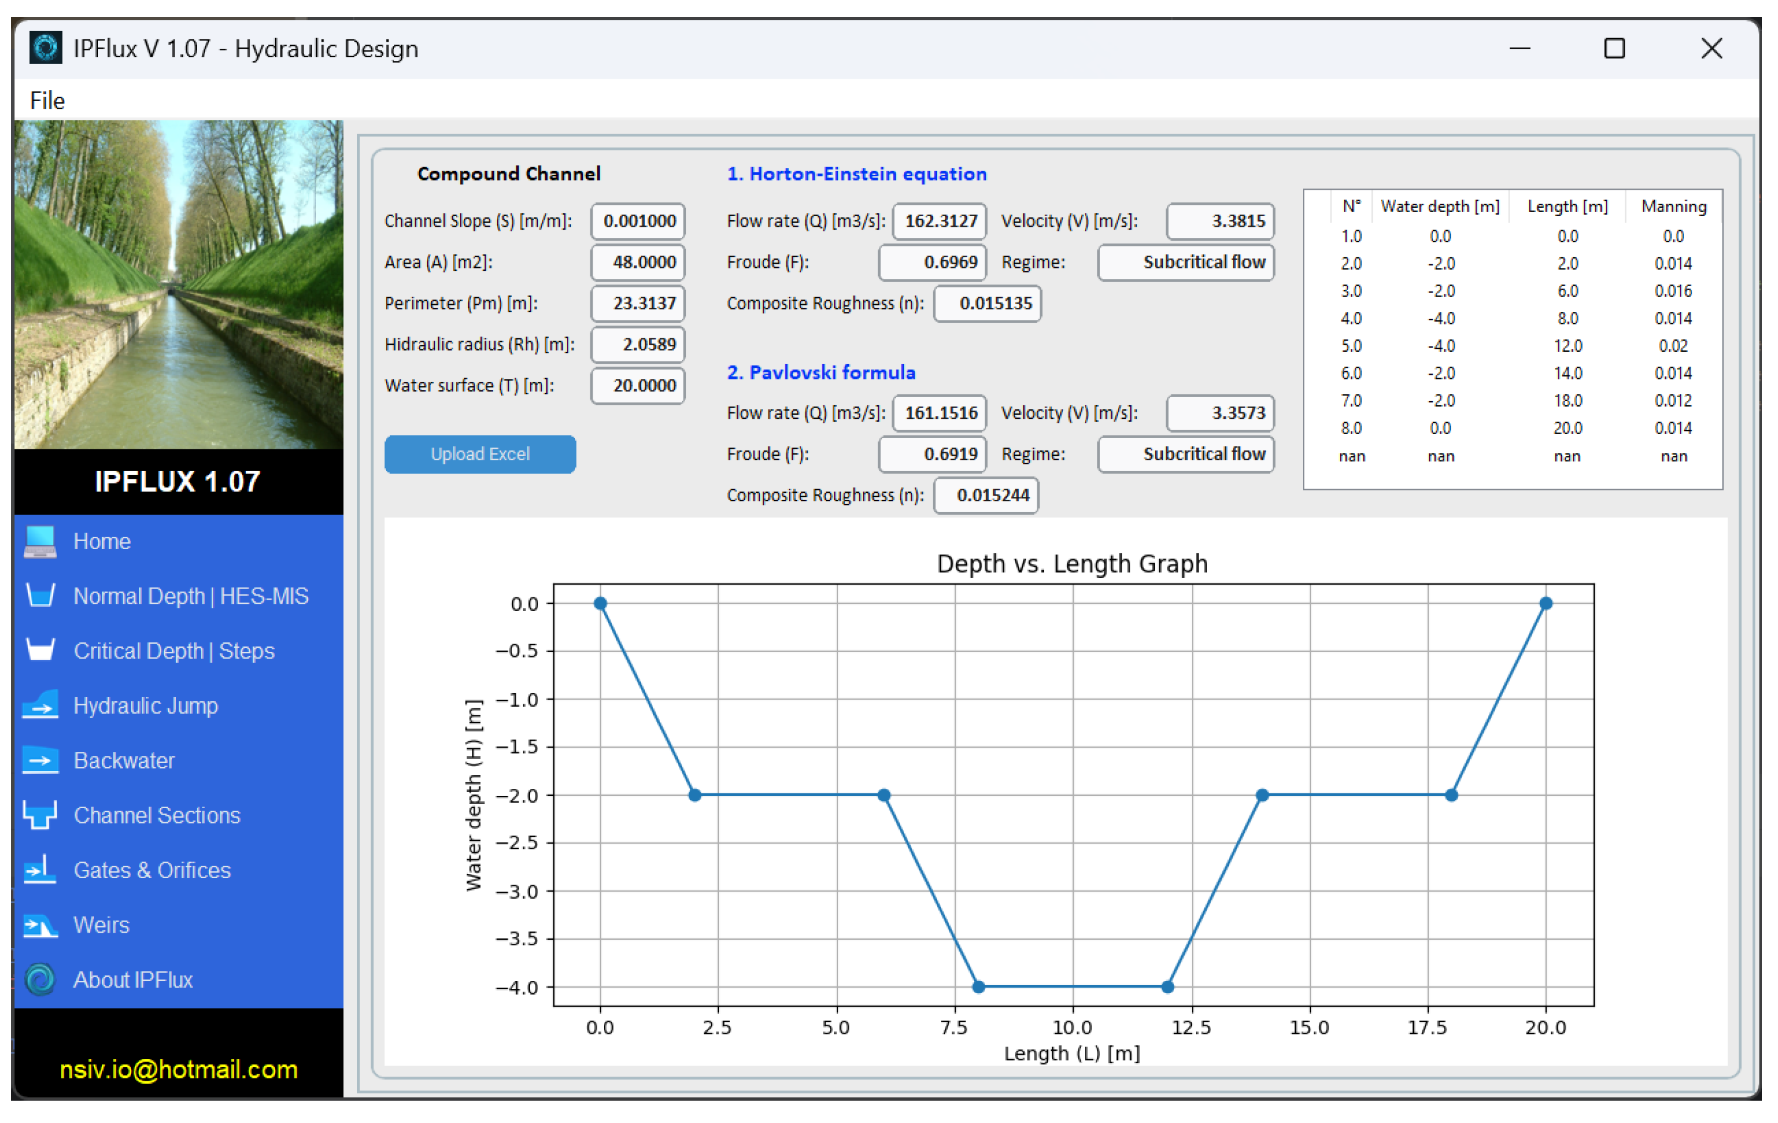Image resolution: width=1778 pixels, height=1123 pixels.
Task: Open the Normal Depth | HES-MIS page
Action: (x=190, y=596)
